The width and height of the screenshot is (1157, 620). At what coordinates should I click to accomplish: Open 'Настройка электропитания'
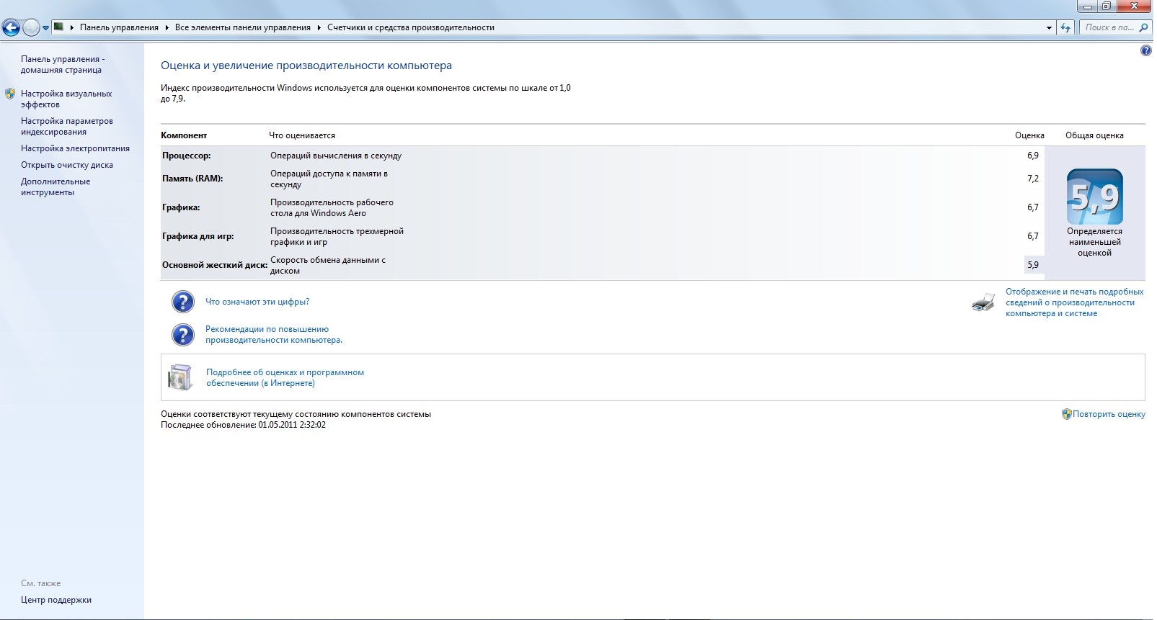[75, 148]
